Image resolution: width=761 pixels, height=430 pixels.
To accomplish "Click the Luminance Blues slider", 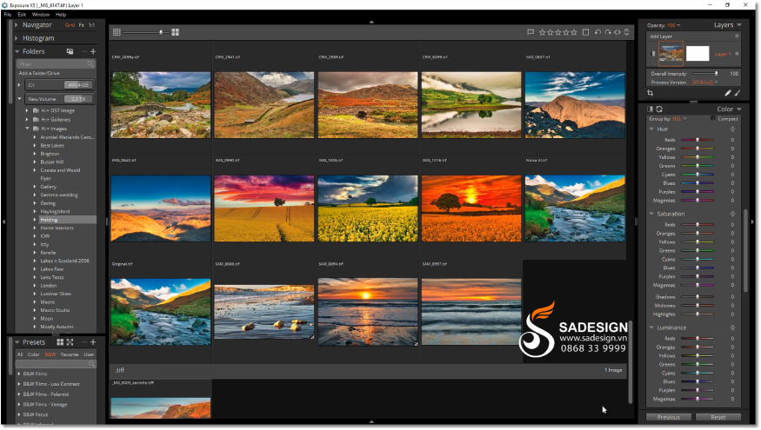I will pos(698,381).
